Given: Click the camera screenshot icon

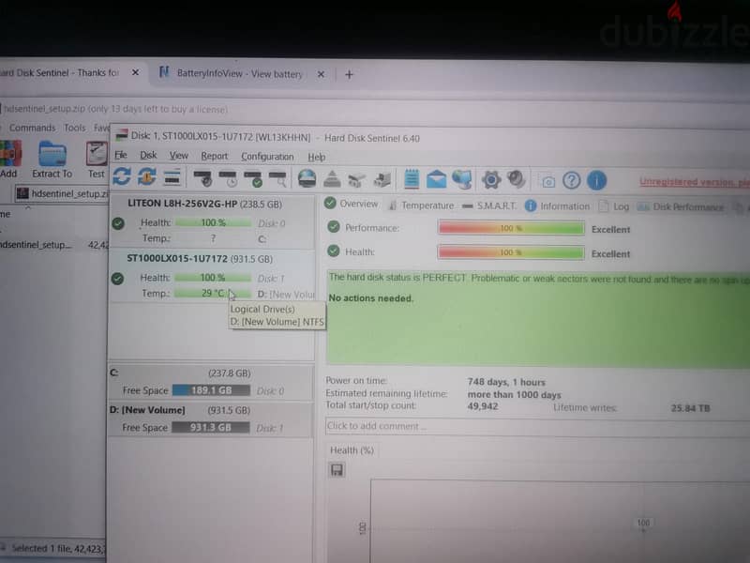Looking at the screenshot, I should (547, 181).
